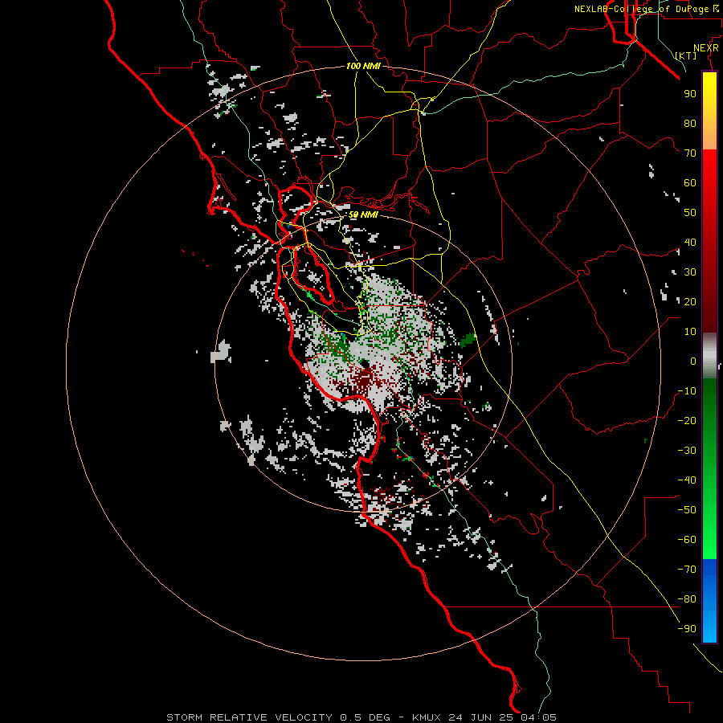Screen dimensions: 723x723
Task: Click the -60 scale value
Action: [687, 540]
